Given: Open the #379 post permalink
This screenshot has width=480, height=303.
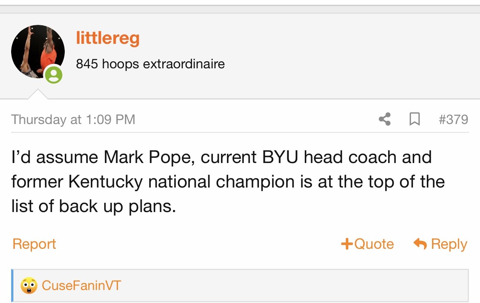Looking at the screenshot, I should pos(453,119).
